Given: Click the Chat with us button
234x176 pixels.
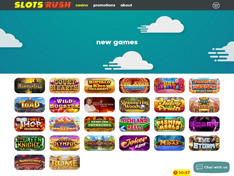Looking at the screenshot, I should point(212,167).
